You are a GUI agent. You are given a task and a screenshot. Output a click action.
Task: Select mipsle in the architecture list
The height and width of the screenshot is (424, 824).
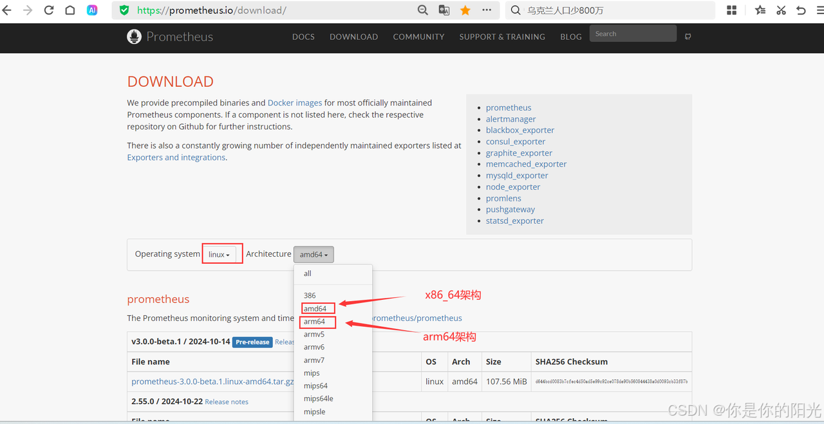click(333, 412)
